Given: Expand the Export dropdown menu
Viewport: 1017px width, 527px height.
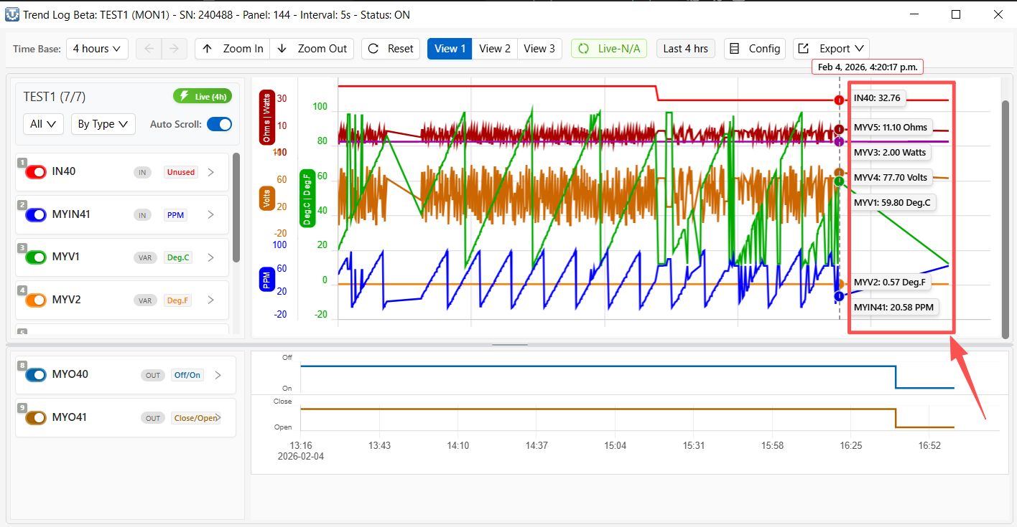Looking at the screenshot, I should tap(831, 49).
